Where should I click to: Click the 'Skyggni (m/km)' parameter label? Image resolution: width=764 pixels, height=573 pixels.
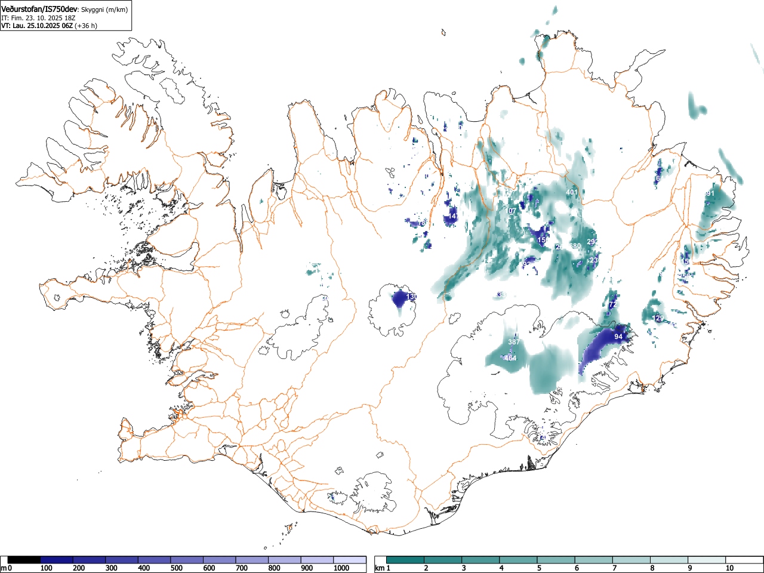104,10
